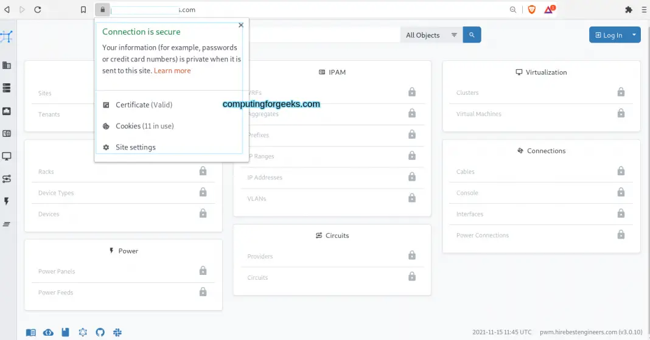Click the Log In button

coord(609,35)
